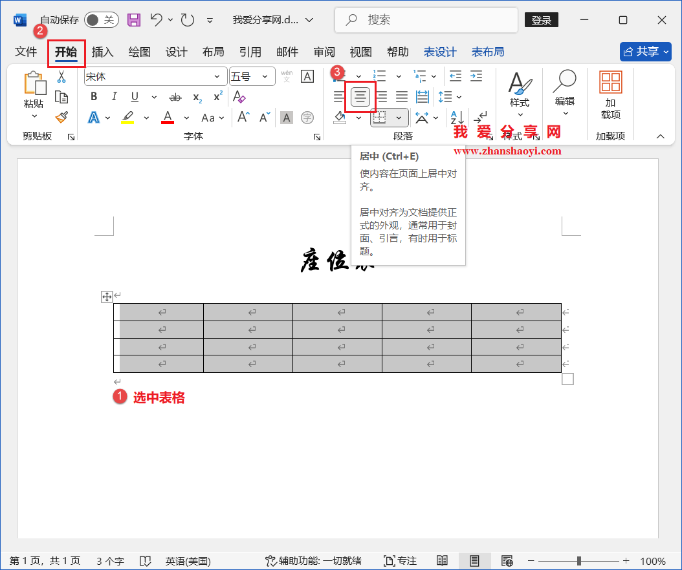
Task: Select the Format Painter brush
Action: 61,117
